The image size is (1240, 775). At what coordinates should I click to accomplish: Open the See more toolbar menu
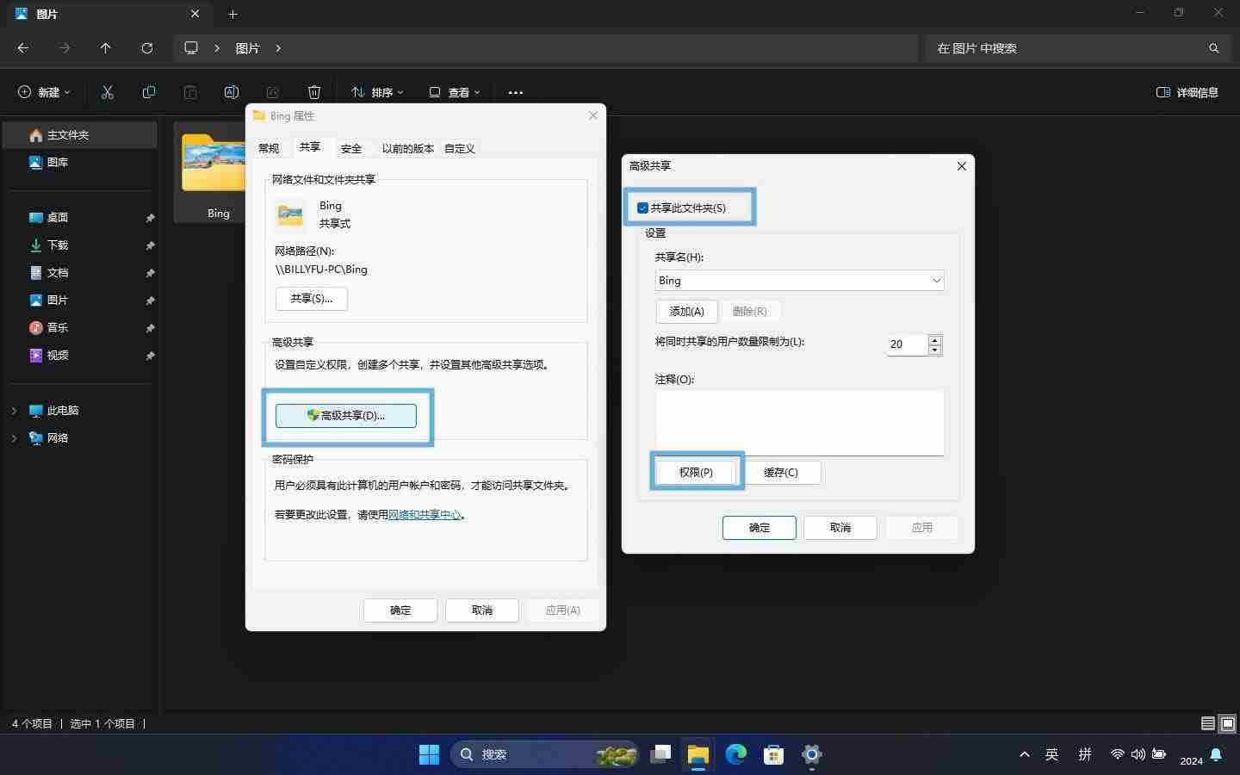coord(515,92)
